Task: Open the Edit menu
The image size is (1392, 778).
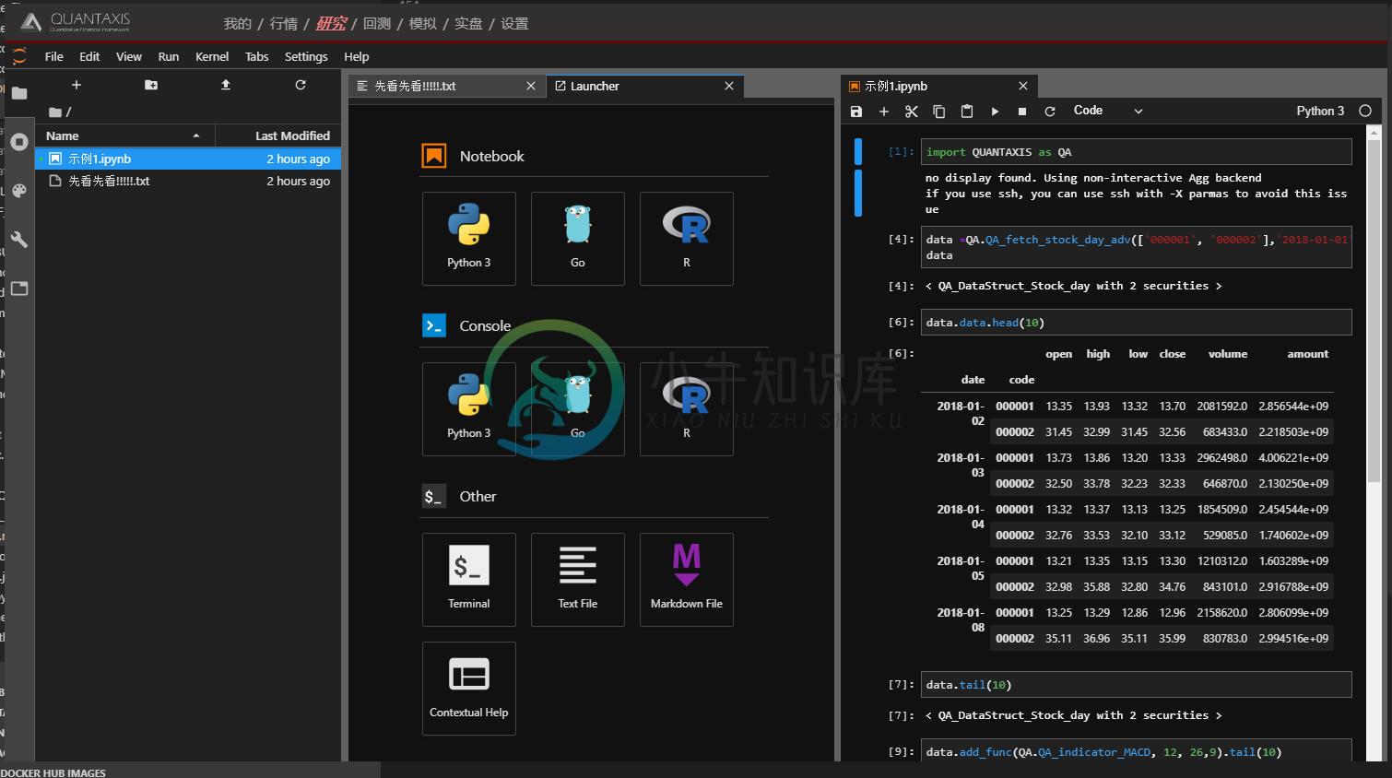Action: click(x=89, y=56)
